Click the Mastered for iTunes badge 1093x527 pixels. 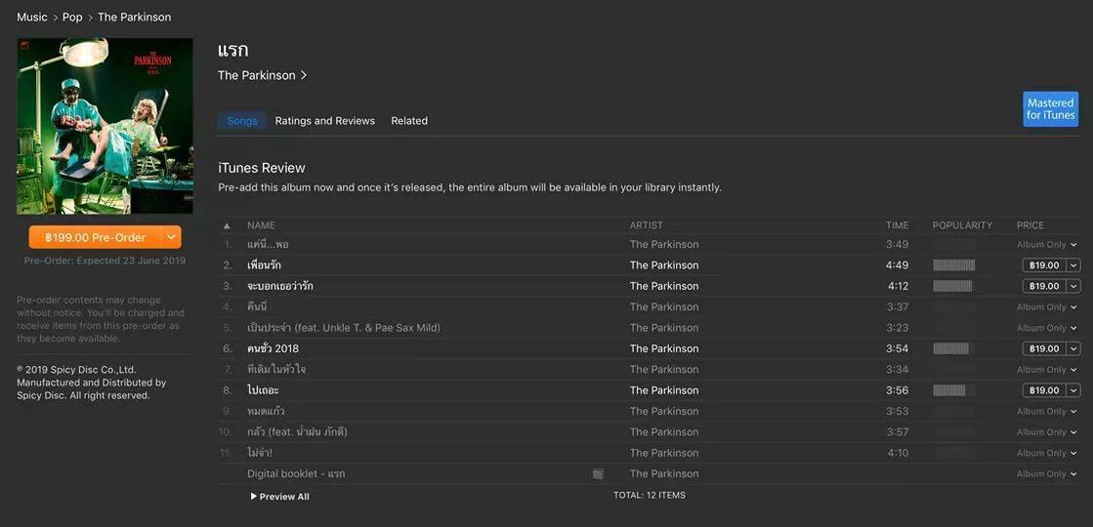coord(1050,108)
